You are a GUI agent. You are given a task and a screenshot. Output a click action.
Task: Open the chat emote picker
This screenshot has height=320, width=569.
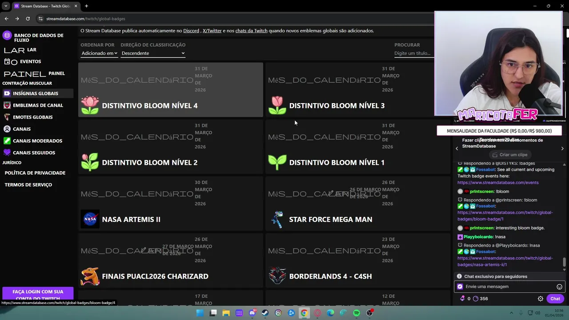560,287
